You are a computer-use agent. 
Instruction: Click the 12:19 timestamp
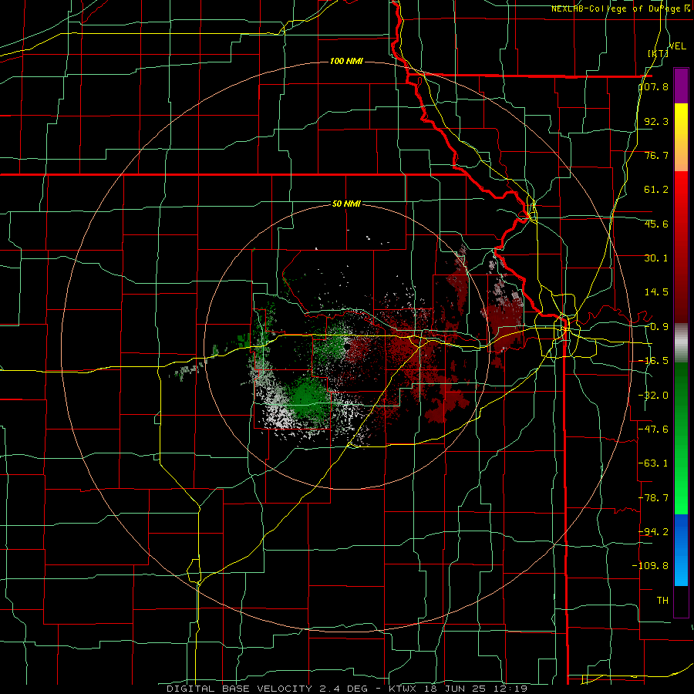pyautogui.click(x=509, y=689)
